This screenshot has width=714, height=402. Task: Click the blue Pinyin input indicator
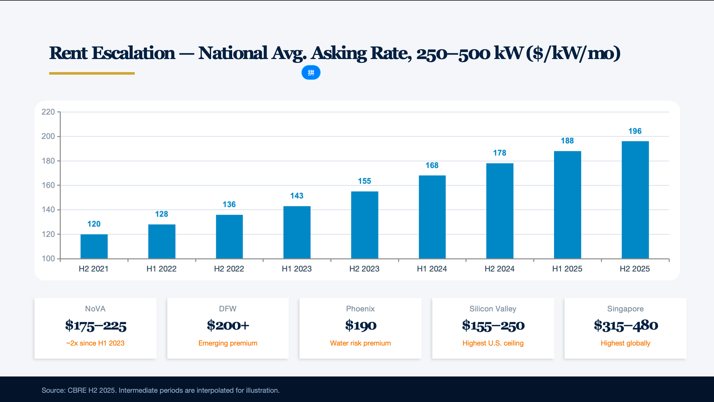click(x=311, y=73)
